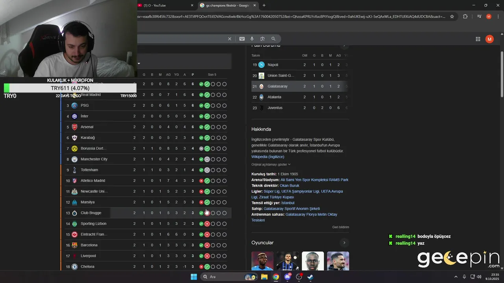Start voice search with microphone icon
Viewport: 504px width, 283px height.
(252, 39)
